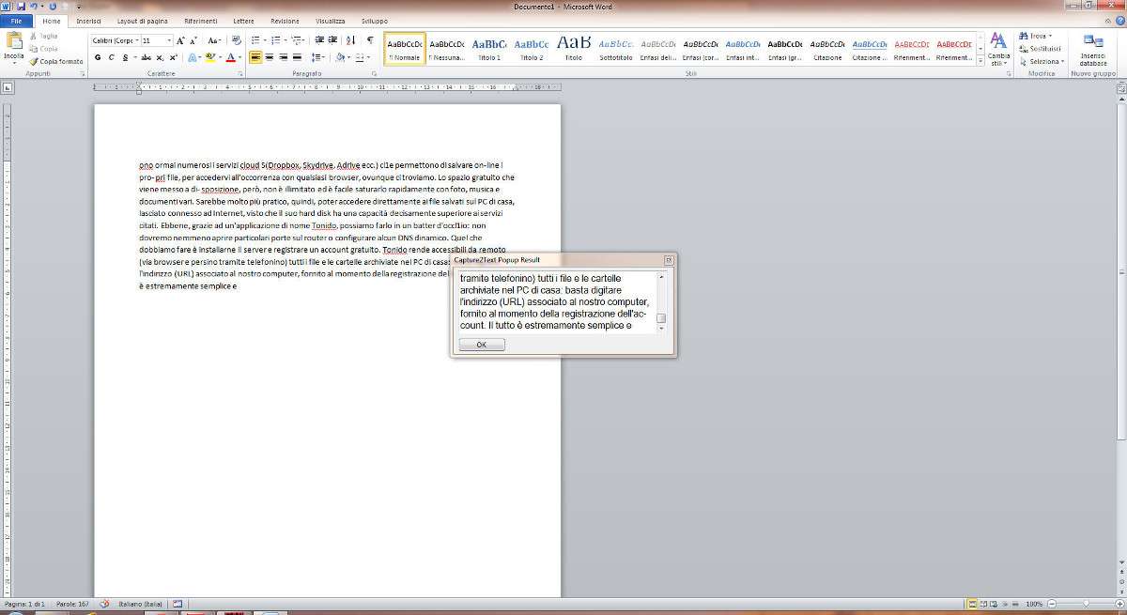
Task: Click Inserisci database icon
Action: click(x=1092, y=47)
